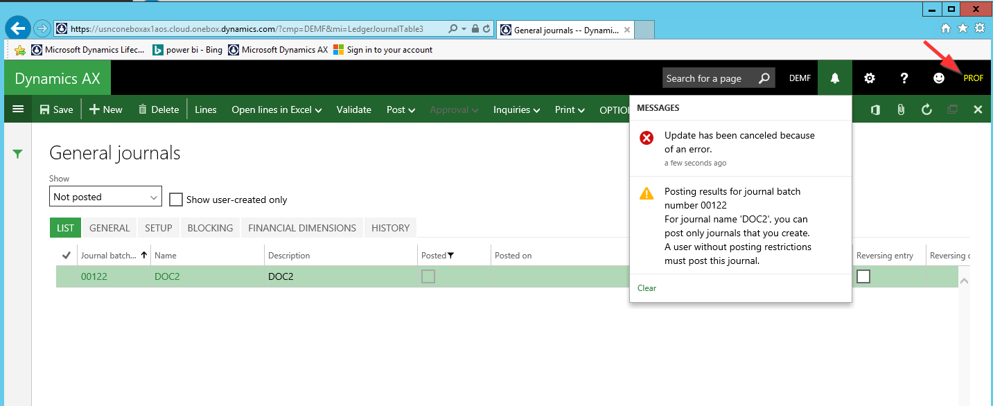Viewport: 993px width, 406px height.
Task: Open the hamburger navigation menu
Action: pyautogui.click(x=18, y=109)
